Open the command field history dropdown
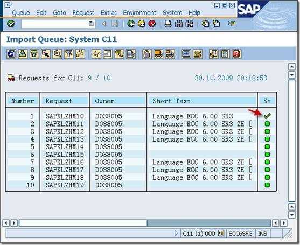The height and width of the screenshot is (245, 300). pos(91,24)
